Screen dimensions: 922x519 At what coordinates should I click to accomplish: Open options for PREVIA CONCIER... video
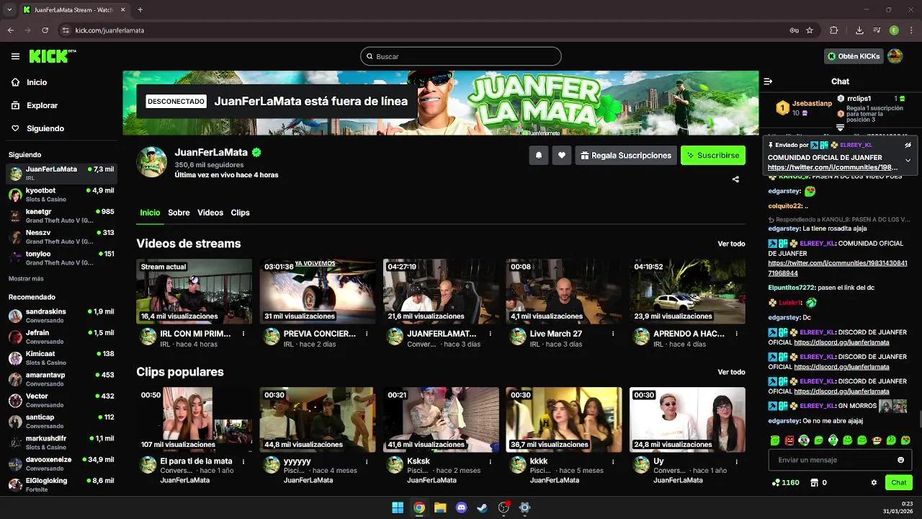click(367, 334)
